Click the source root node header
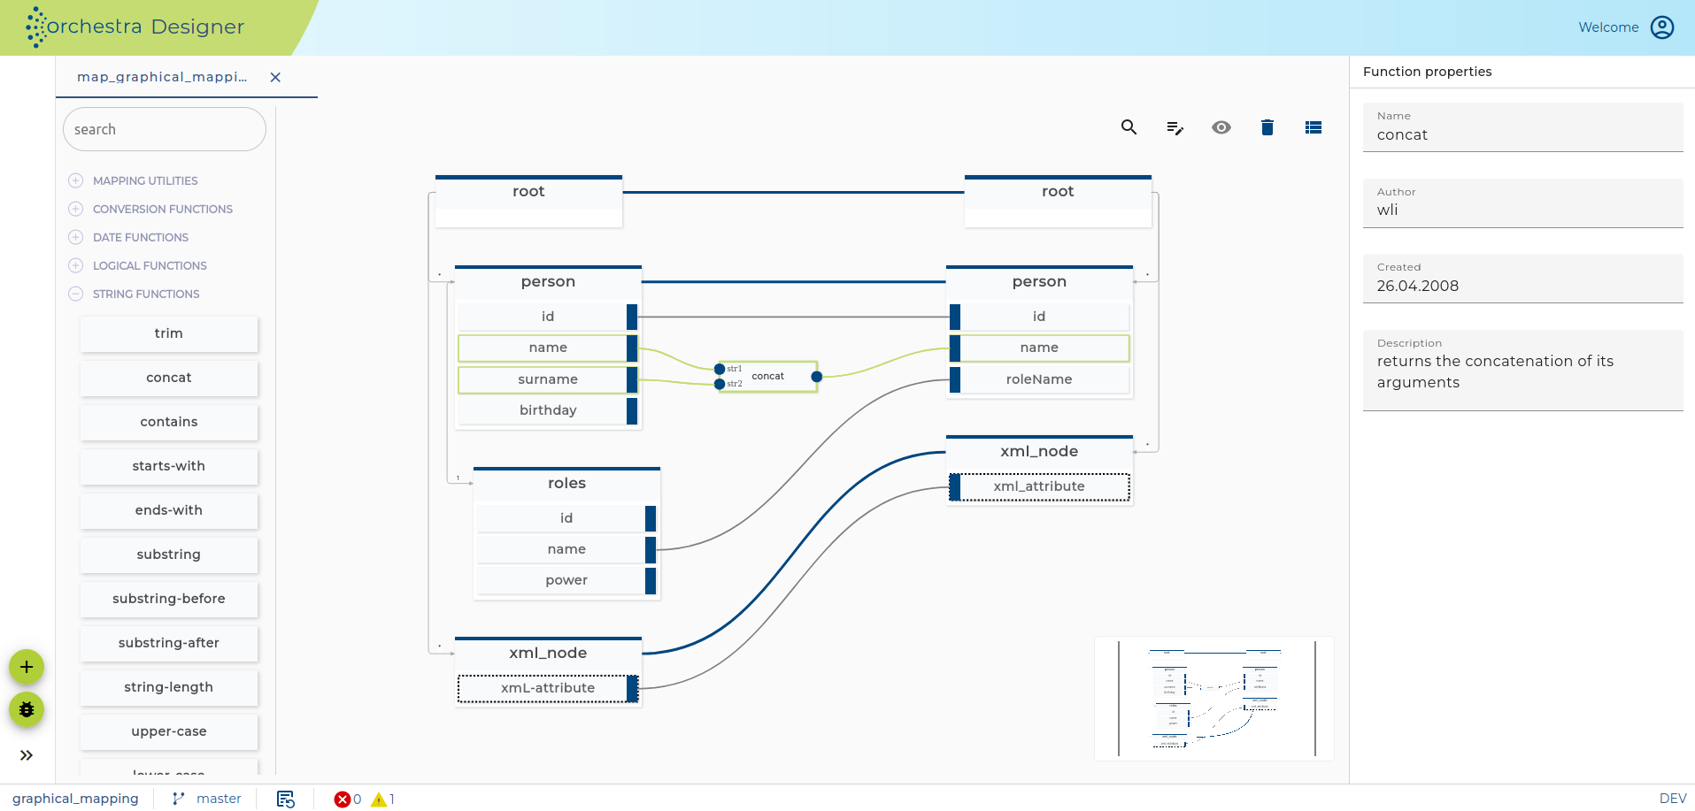The width and height of the screenshot is (1695, 811). (528, 192)
